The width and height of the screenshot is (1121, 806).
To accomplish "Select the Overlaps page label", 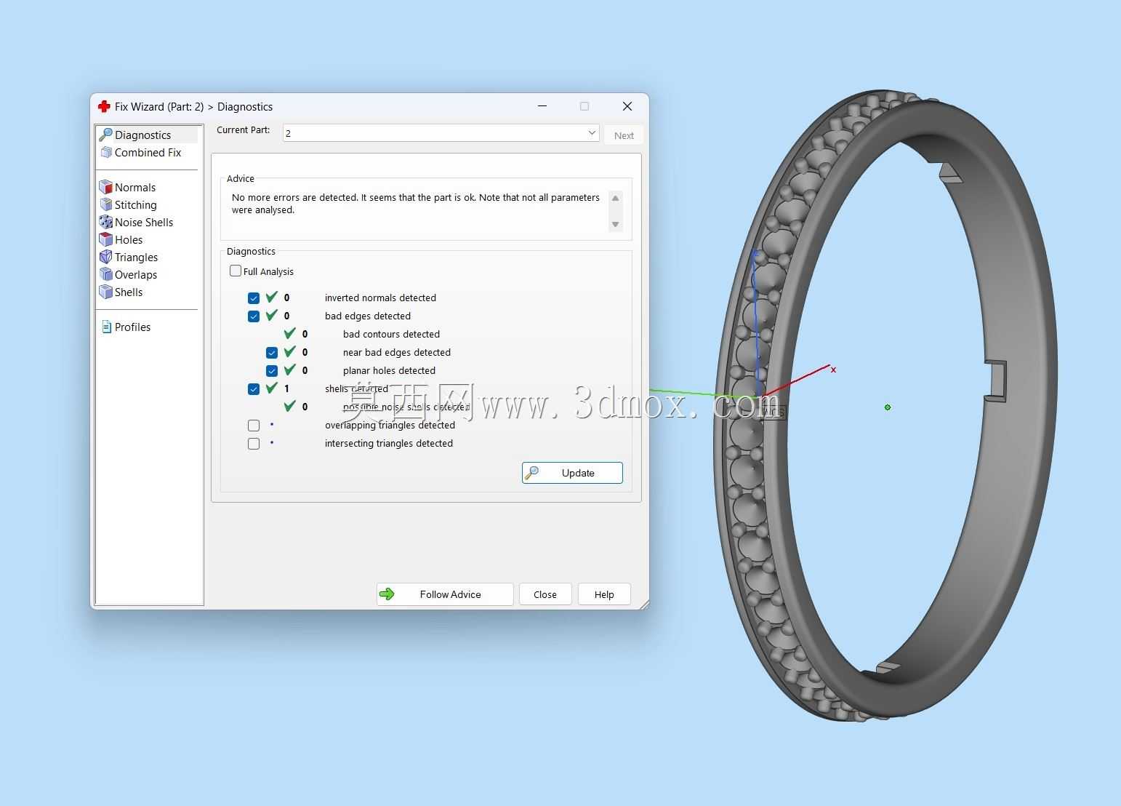I will click(136, 275).
